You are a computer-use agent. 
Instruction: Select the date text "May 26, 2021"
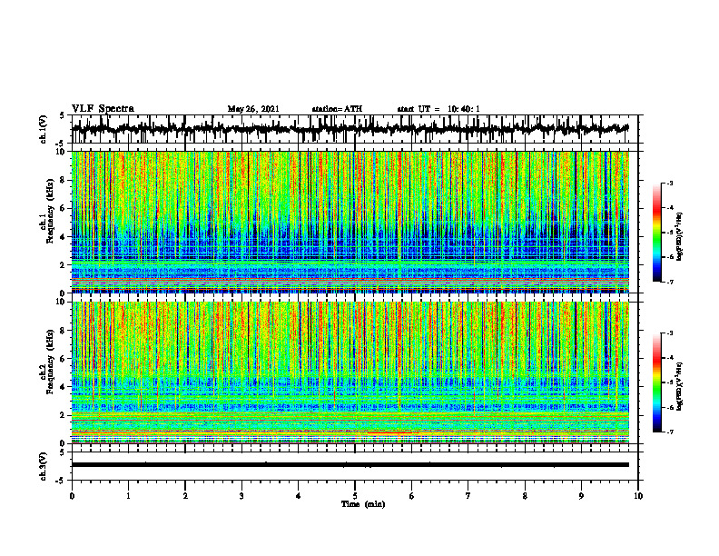coord(253,109)
